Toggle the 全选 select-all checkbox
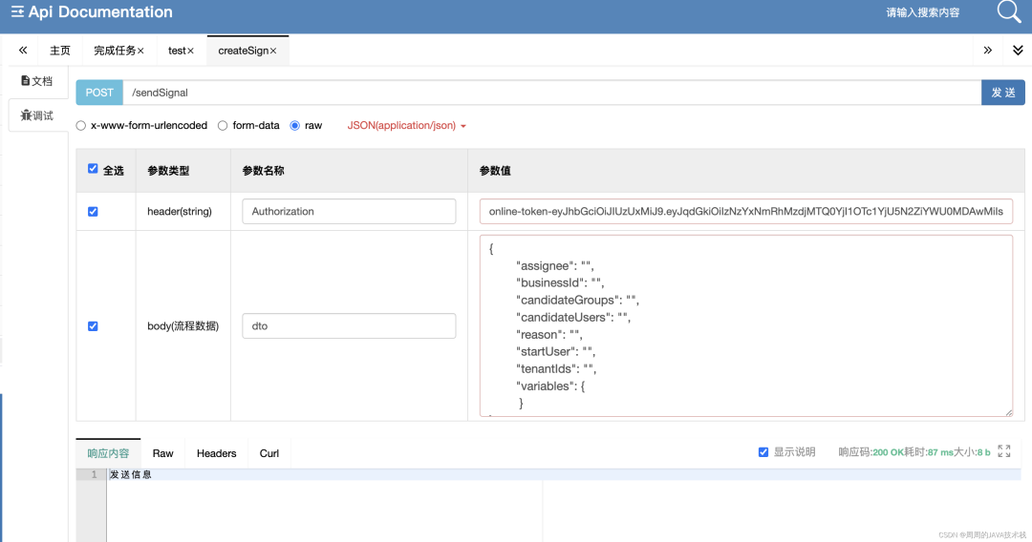Screen dimensions: 1032x542 click(x=93, y=169)
